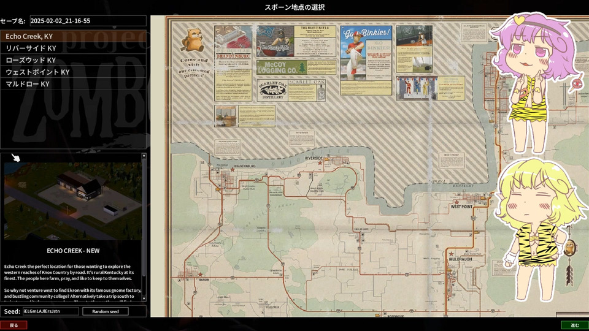Click the EKRON label on map
The width and height of the screenshot is (589, 331).
pos(204,280)
